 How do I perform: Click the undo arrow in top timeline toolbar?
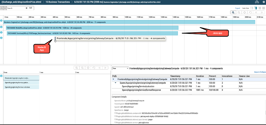pos(250,12)
